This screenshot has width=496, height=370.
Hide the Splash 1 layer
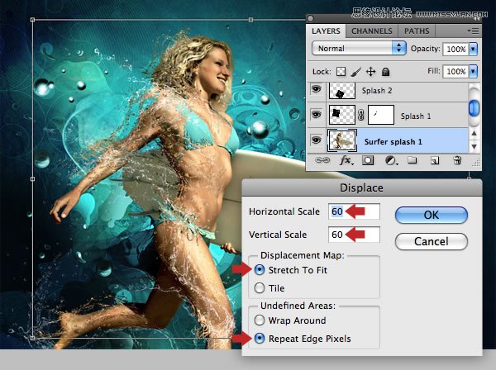coord(316,114)
